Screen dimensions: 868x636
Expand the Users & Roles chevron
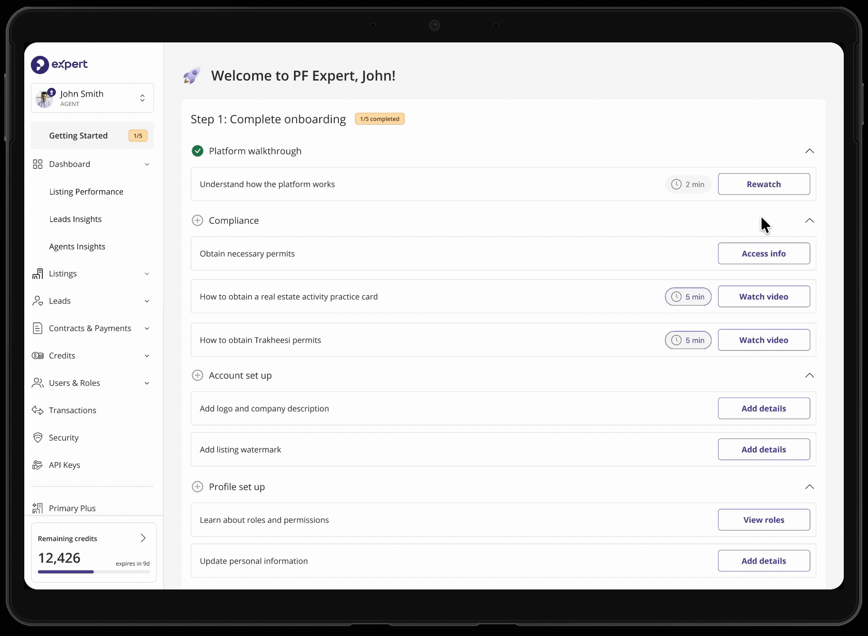(x=147, y=384)
